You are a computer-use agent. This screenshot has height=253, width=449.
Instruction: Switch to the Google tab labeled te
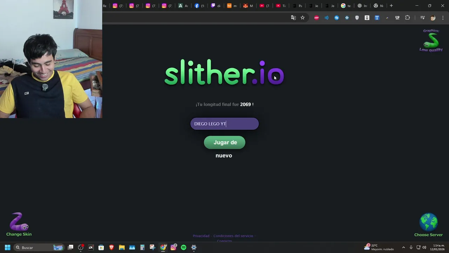pos(346,6)
